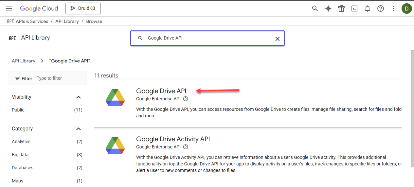Open the Google Drive API result
The height and width of the screenshot is (187, 414).
coord(161,91)
